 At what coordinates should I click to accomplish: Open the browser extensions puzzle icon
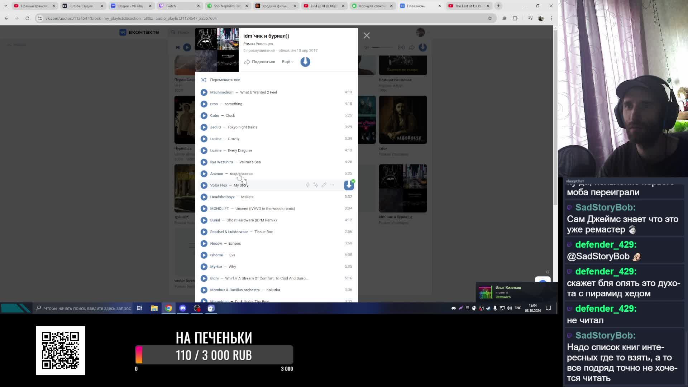coord(515,18)
